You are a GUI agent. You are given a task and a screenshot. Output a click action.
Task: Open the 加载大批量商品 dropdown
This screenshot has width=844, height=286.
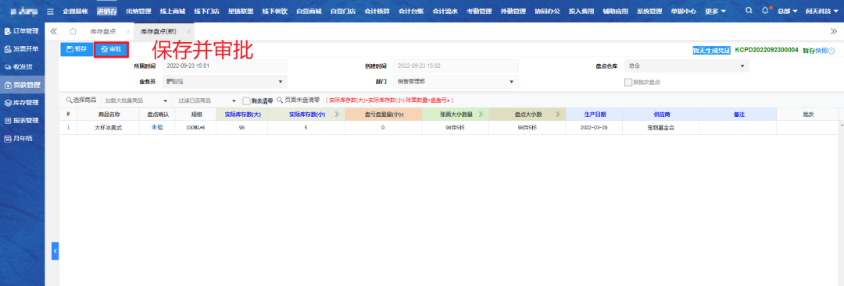pos(135,101)
